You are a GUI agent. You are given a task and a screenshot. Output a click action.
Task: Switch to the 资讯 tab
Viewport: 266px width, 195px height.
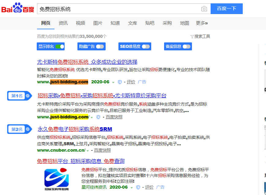pyautogui.click(x=63, y=23)
